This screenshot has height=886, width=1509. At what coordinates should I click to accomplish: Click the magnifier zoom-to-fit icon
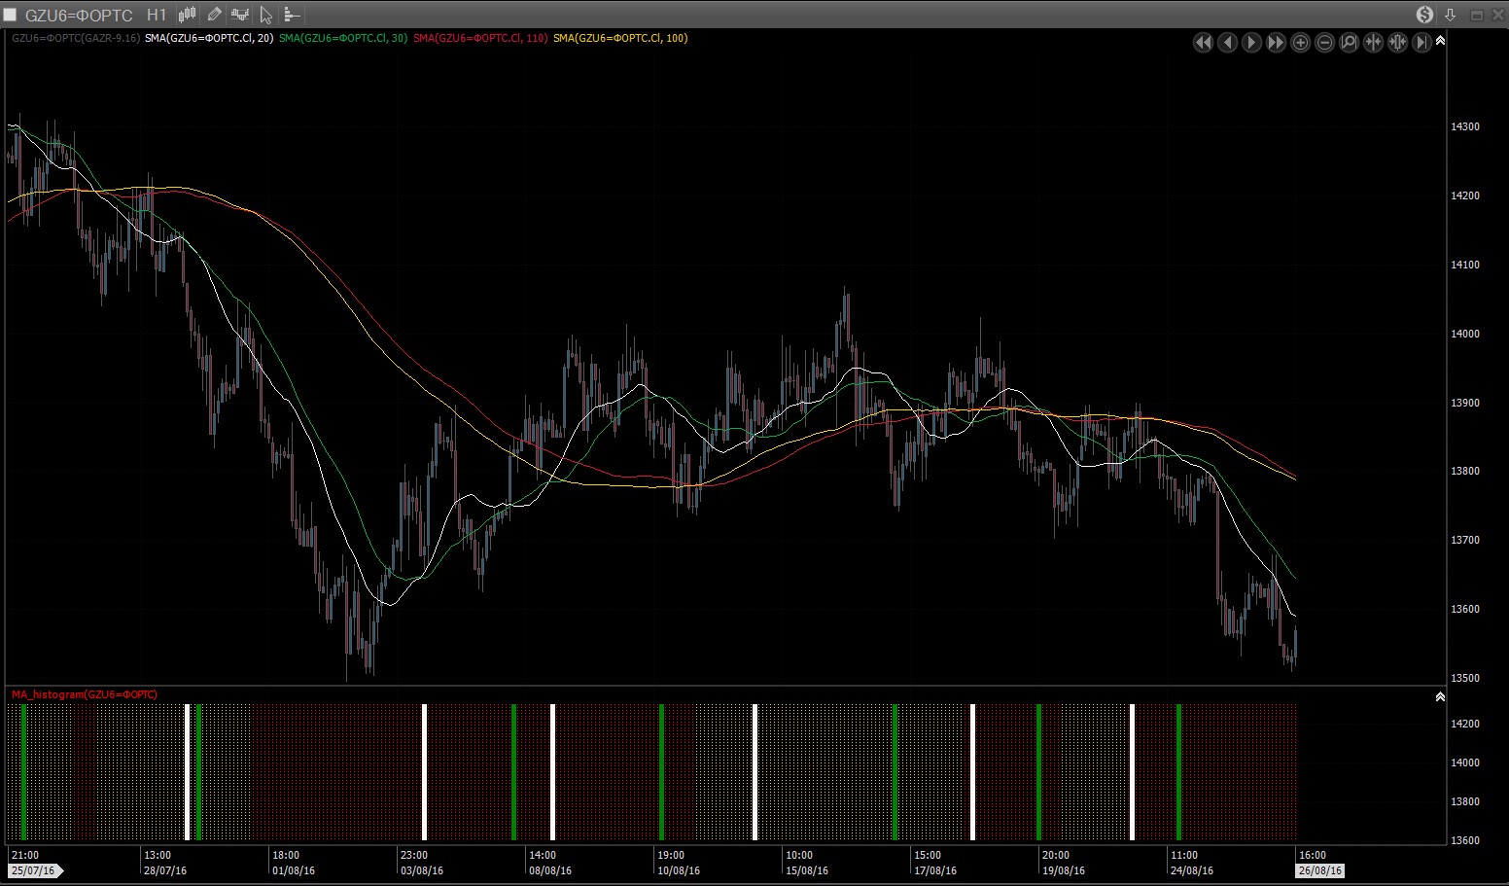1349,42
